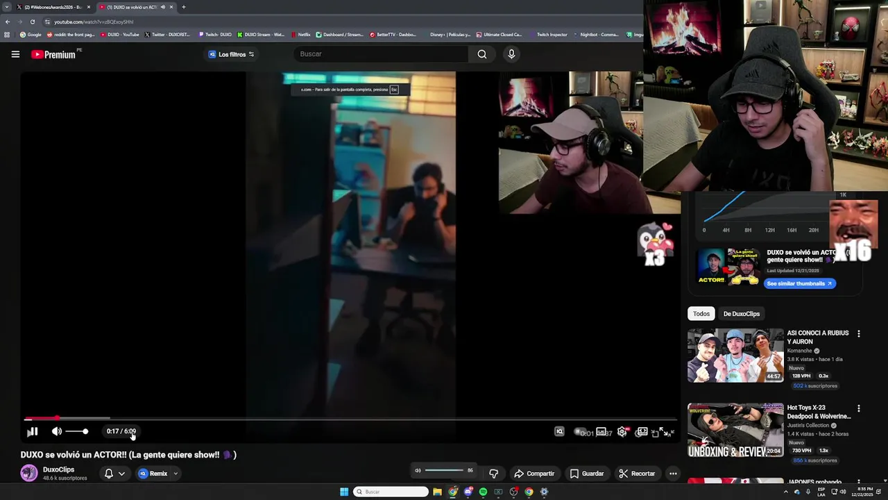
Task: Open apps grid in the bookmarks bar
Action: point(7,35)
